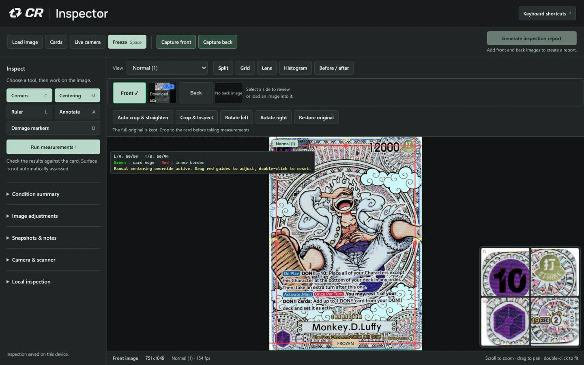Screen dimensions: 584x365
Task: Click the 'Inspect' panel heading
Action: (x=15, y=69)
